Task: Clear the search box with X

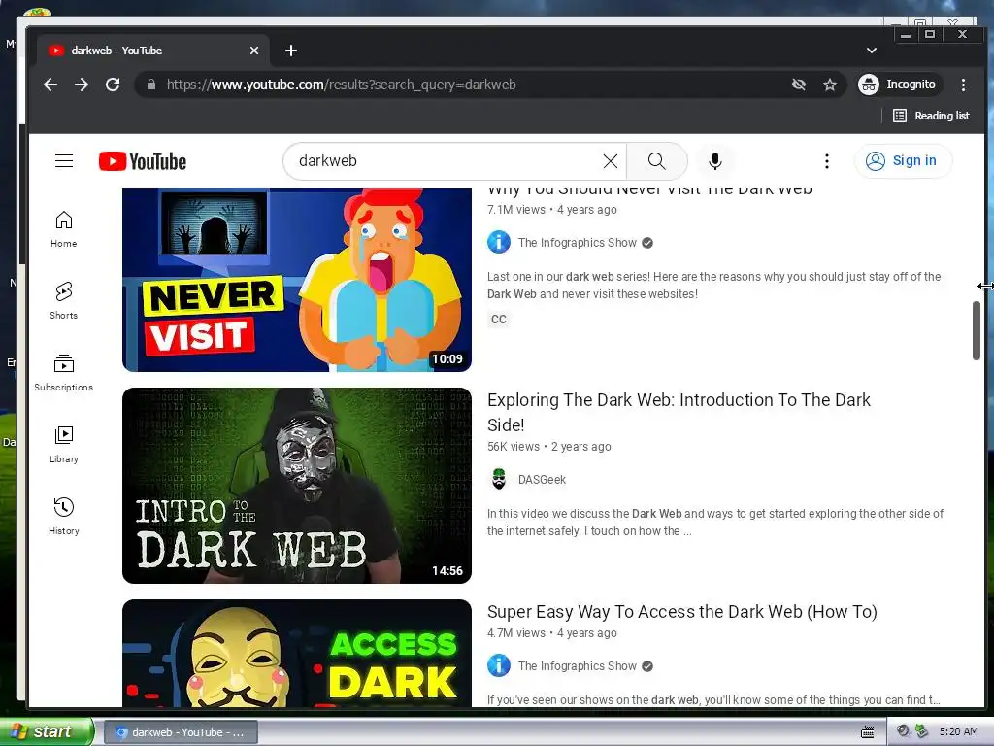Action: tap(610, 161)
